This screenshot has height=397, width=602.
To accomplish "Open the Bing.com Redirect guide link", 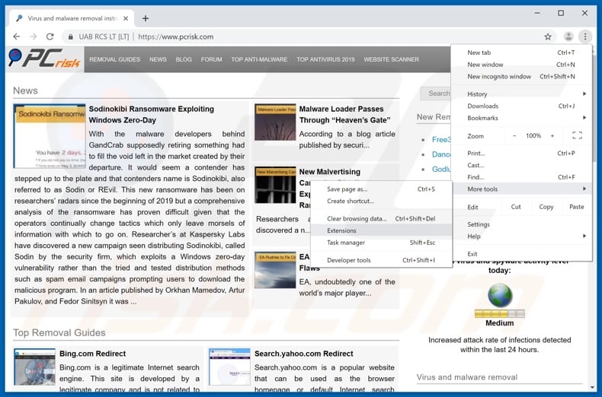I will (92, 354).
